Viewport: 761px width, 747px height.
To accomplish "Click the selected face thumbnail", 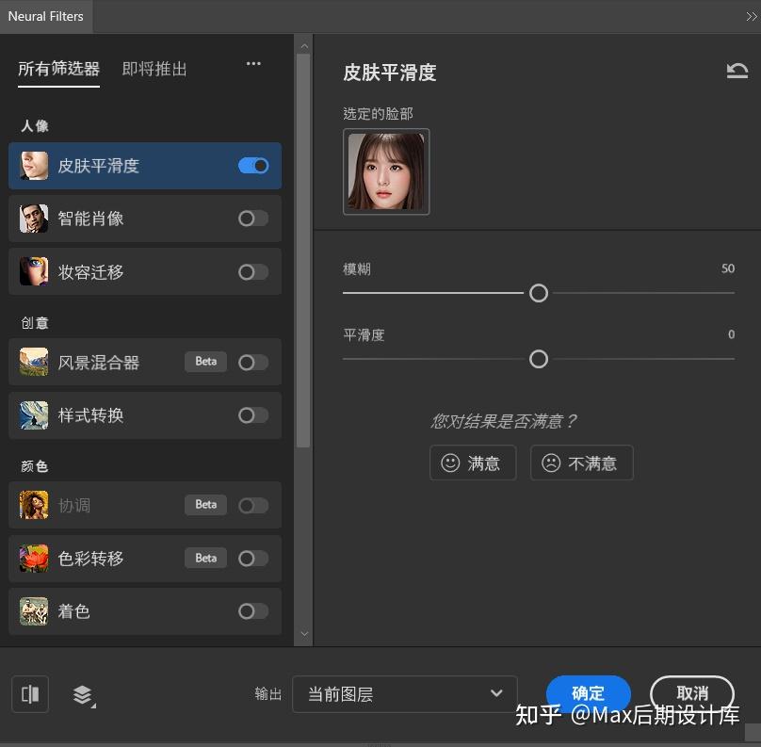I will pos(386,171).
